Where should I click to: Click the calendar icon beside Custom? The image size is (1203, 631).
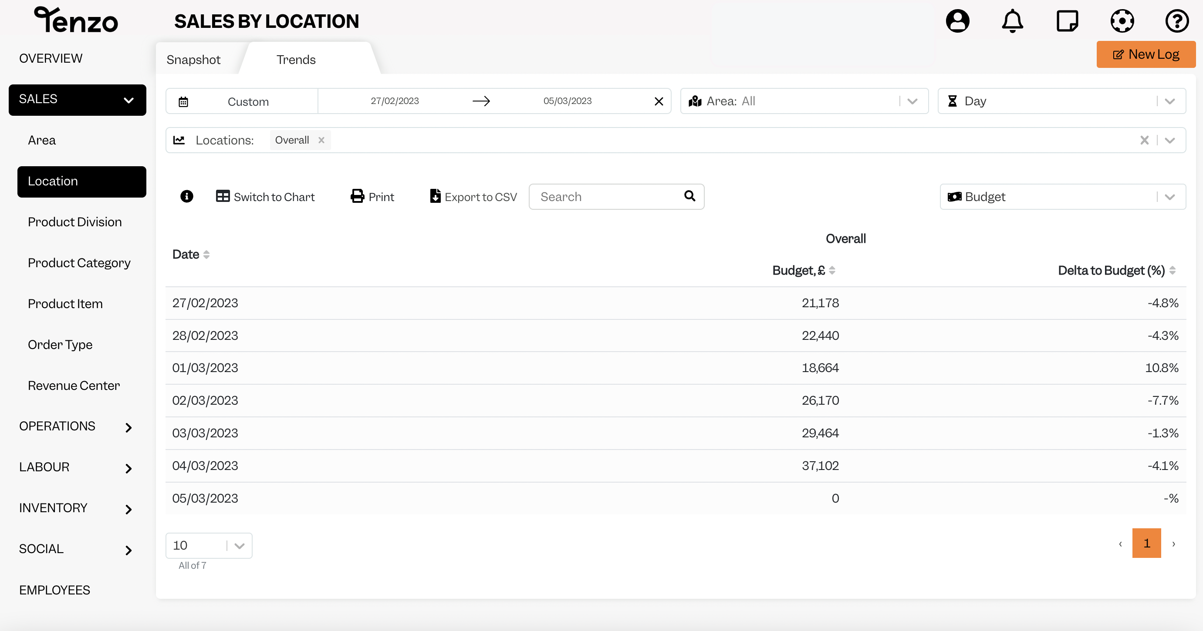[183, 102]
